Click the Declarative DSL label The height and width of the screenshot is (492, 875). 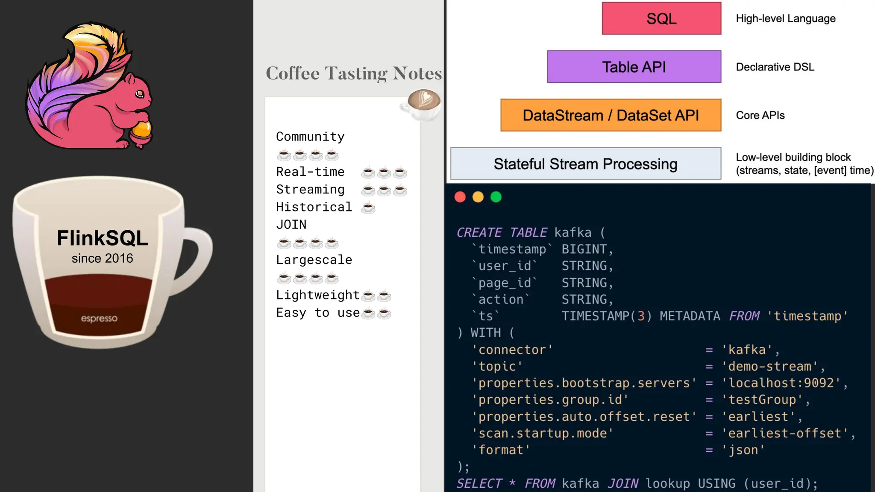click(x=775, y=67)
